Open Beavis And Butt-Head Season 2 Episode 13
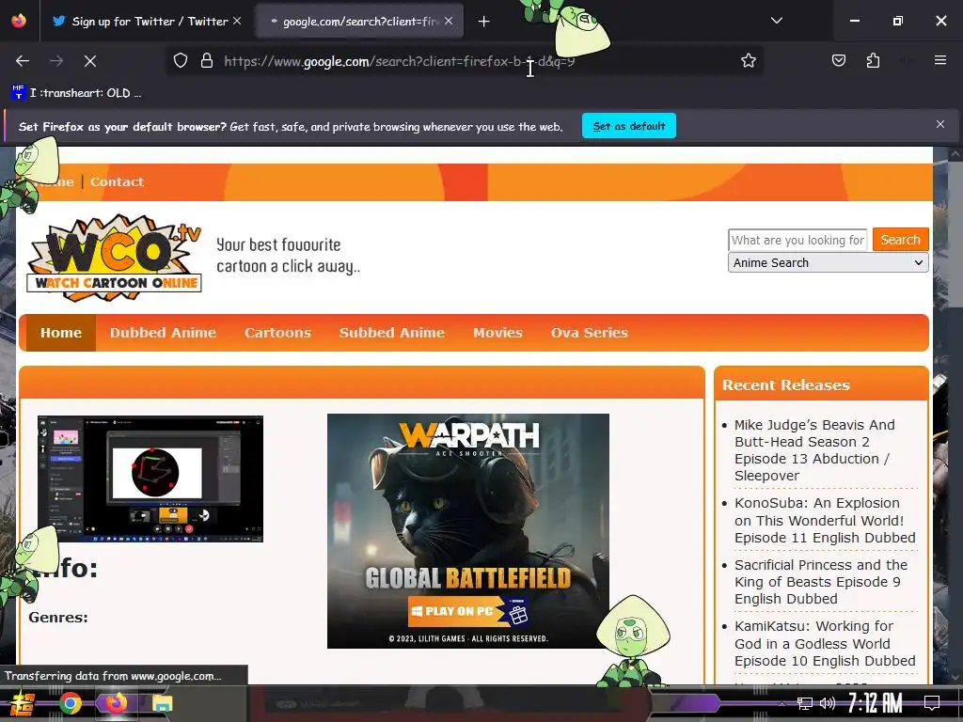963x722 pixels. tap(814, 450)
